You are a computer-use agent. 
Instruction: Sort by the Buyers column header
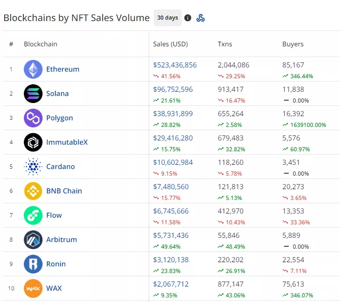[x=293, y=44]
